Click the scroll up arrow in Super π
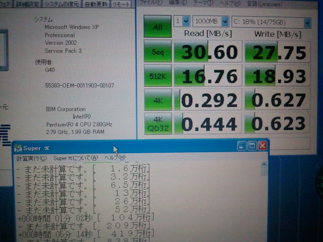Screen dimensions: 323x242 [x=264, y=164]
